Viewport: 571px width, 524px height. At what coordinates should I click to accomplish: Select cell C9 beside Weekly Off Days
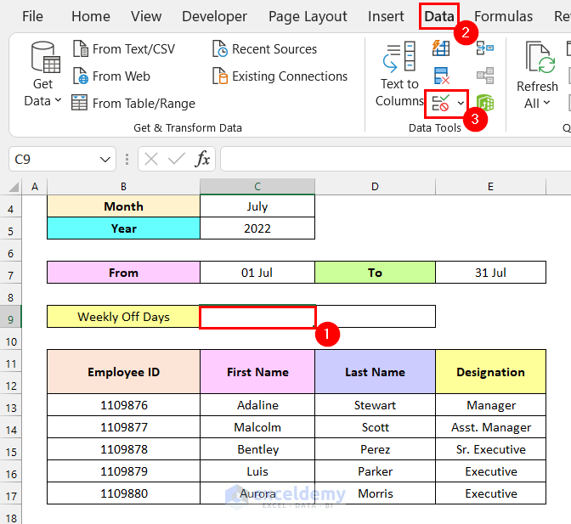257,317
